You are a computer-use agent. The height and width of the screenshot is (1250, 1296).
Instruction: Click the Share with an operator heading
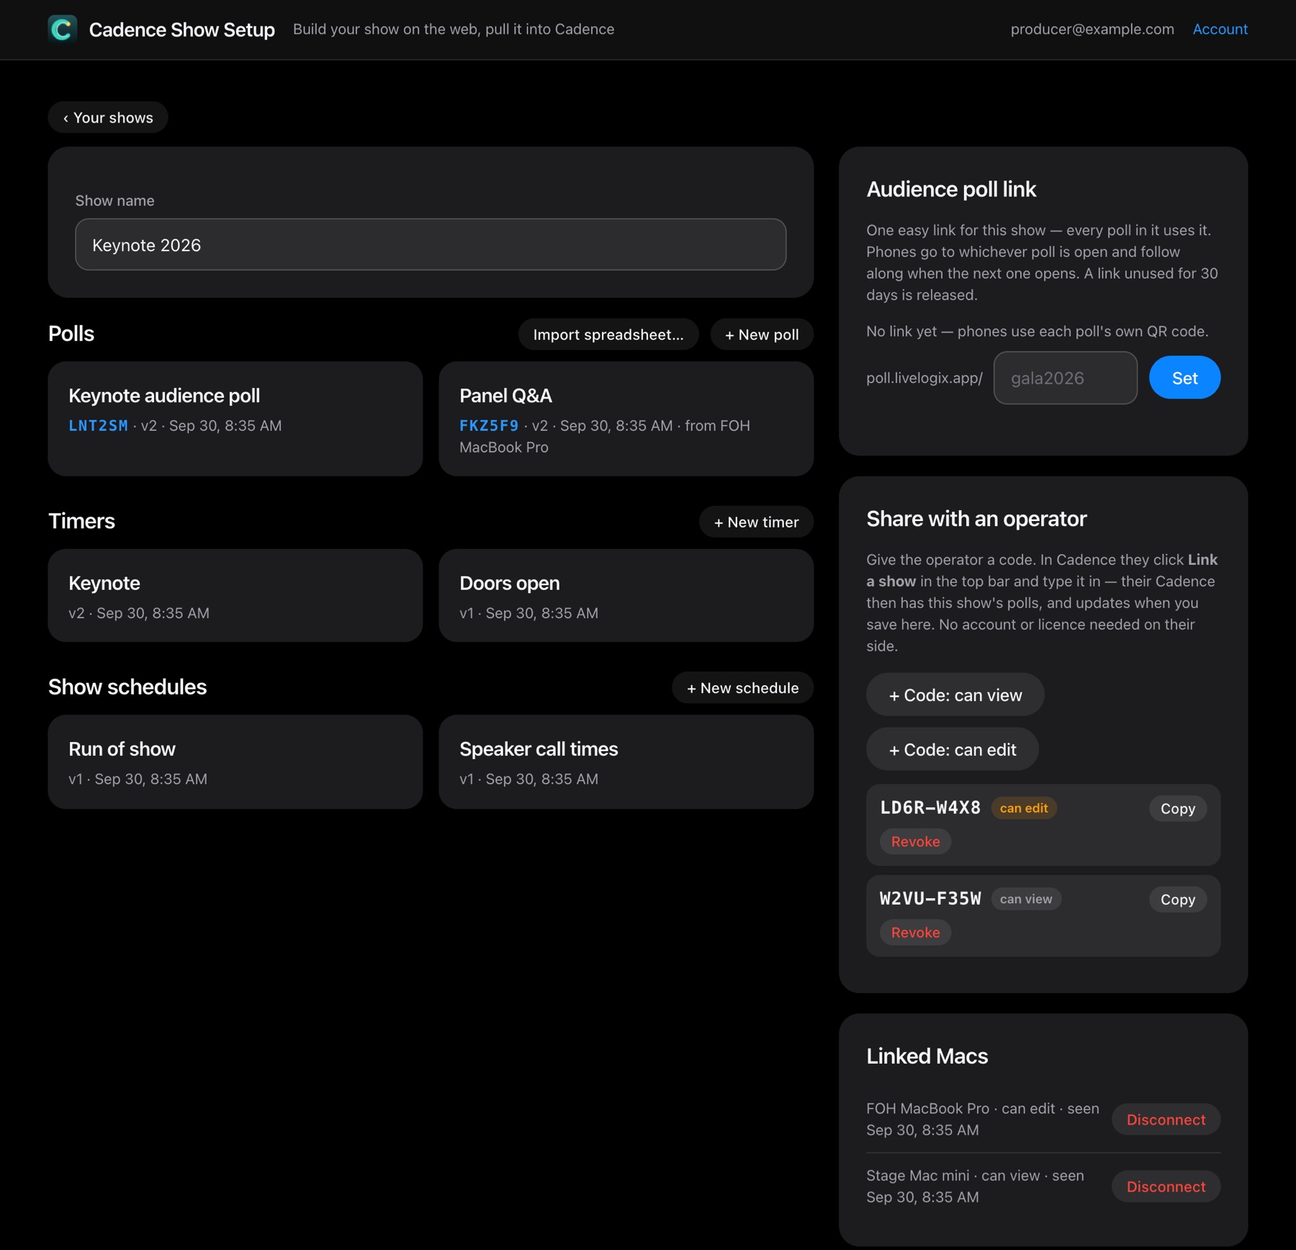(x=976, y=519)
